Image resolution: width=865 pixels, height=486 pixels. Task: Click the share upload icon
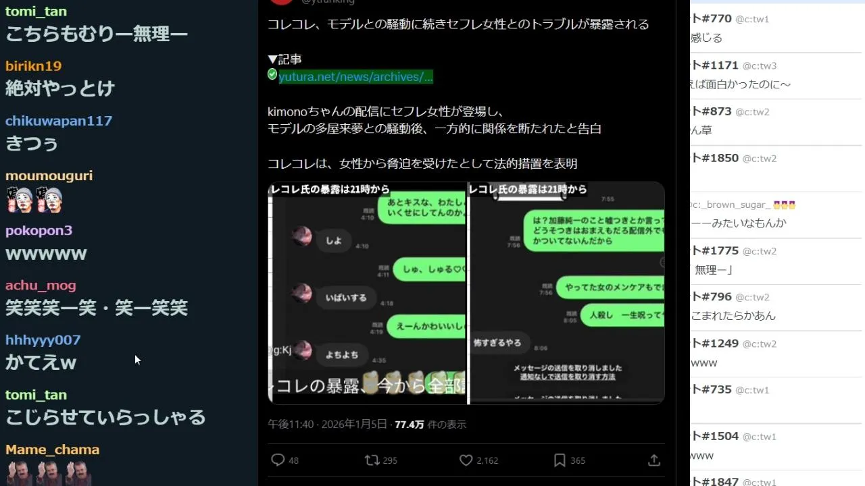[653, 460]
